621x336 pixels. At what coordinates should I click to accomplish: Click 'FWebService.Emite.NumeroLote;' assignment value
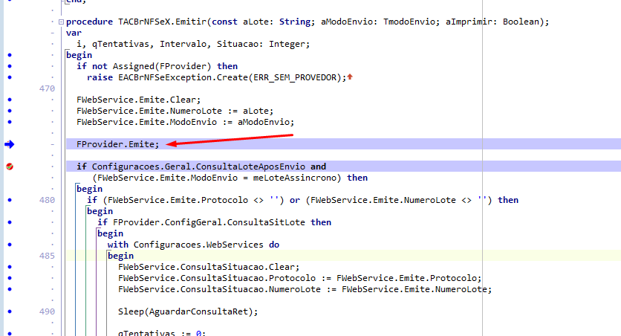click(x=417, y=289)
